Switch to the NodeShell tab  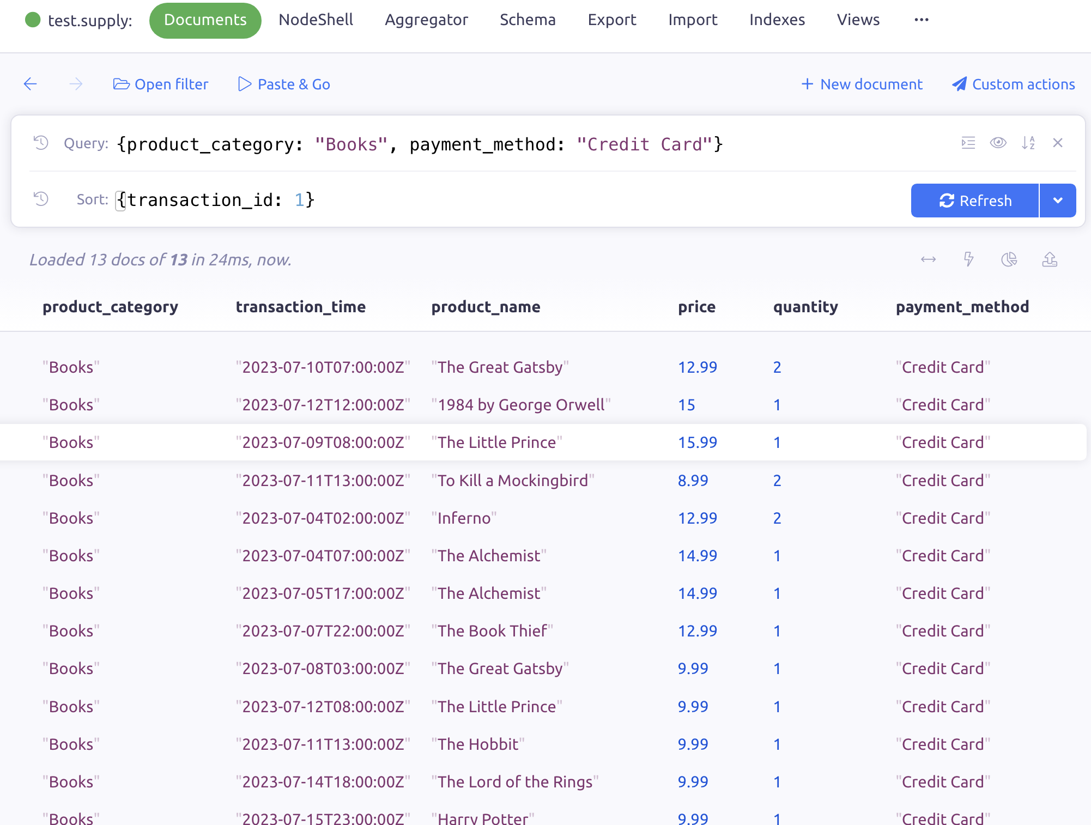tap(314, 20)
